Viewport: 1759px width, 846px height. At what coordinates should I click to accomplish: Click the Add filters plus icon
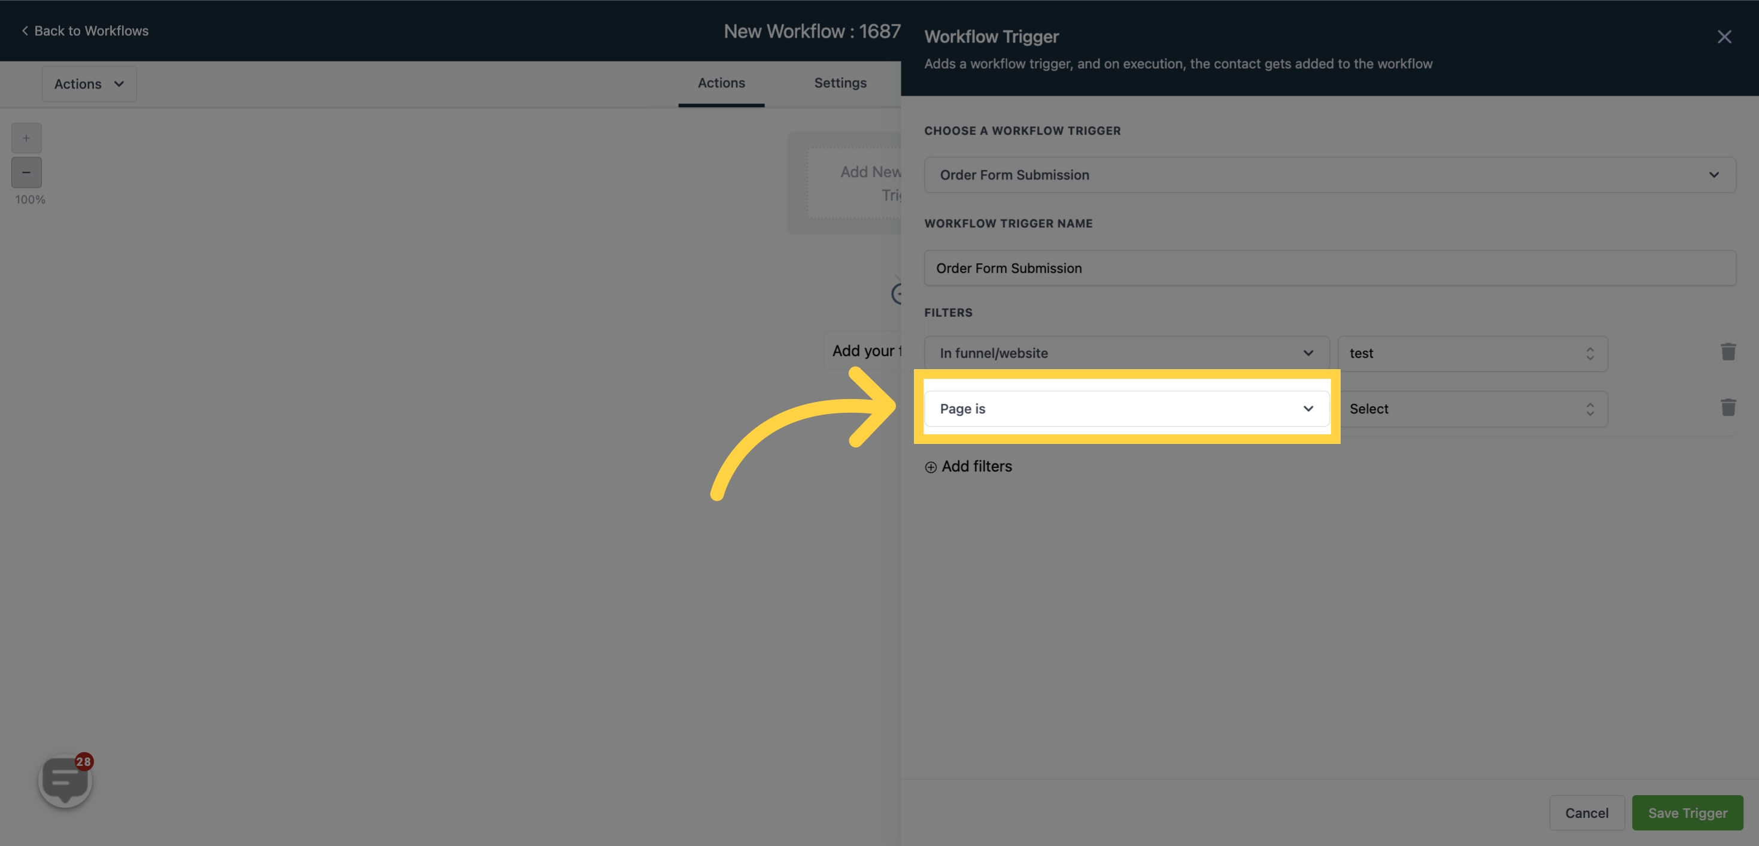930,465
